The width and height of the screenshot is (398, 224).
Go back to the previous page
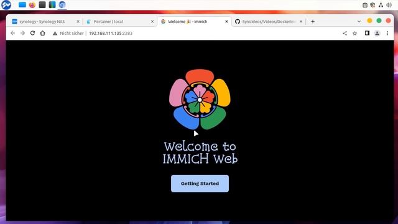click(12, 33)
